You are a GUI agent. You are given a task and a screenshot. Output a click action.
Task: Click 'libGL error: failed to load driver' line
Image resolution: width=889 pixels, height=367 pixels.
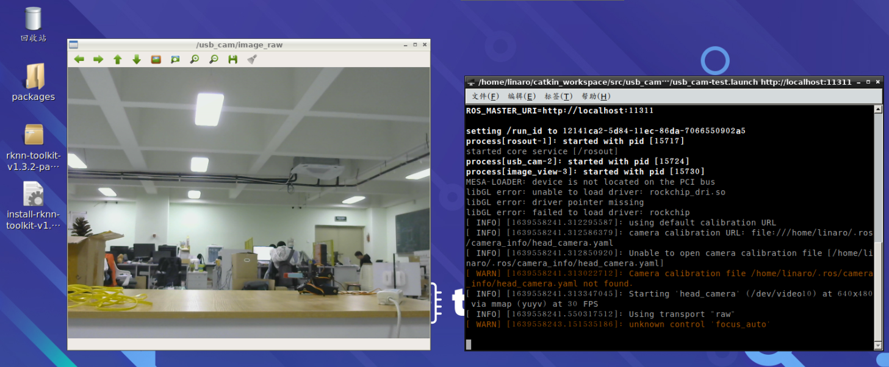[x=577, y=213]
